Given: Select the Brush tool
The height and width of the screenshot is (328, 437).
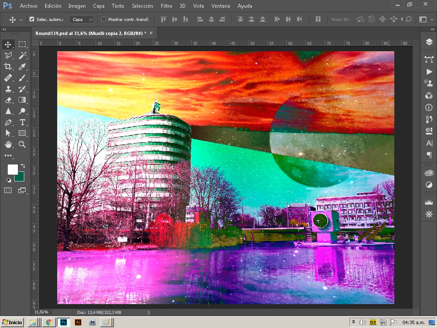Looking at the screenshot, I should coord(22,78).
